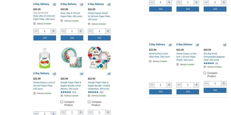231x115 pixels.
Task: Decrease quantity of Chinet Classic Dinner plates
Action: pyautogui.click(x=91, y=31)
